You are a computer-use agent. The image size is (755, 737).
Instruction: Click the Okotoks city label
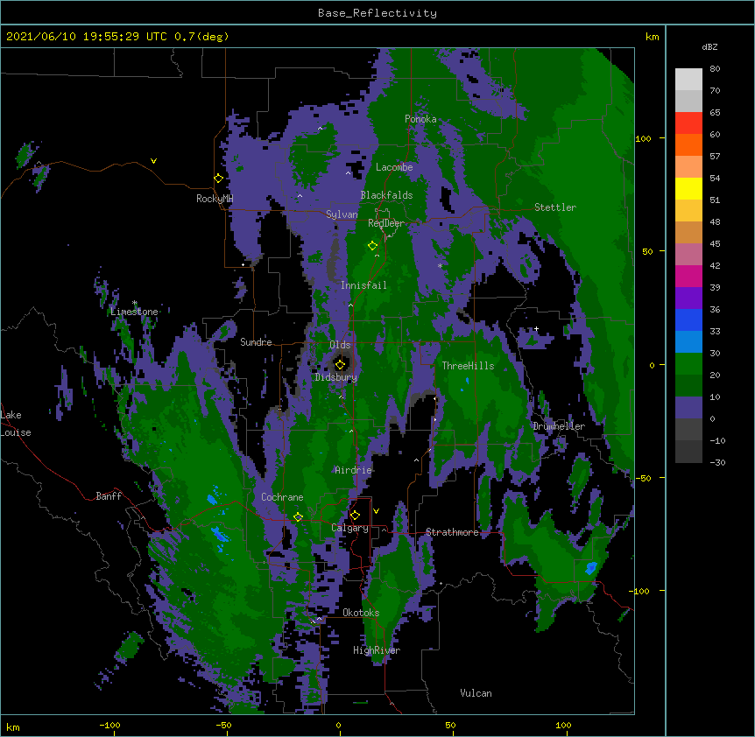coord(361,613)
